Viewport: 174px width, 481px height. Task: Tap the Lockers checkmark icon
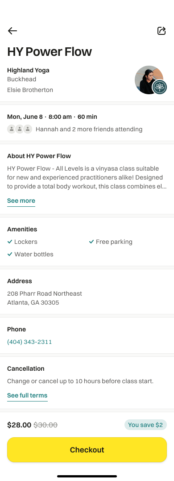[10, 242]
